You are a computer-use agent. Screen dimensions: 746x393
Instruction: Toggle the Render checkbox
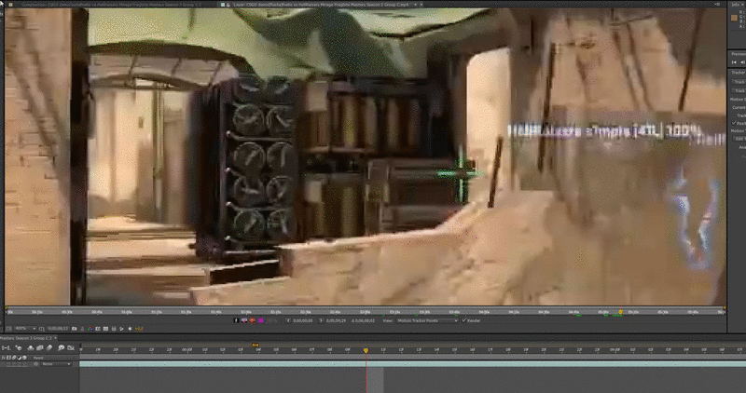click(463, 320)
